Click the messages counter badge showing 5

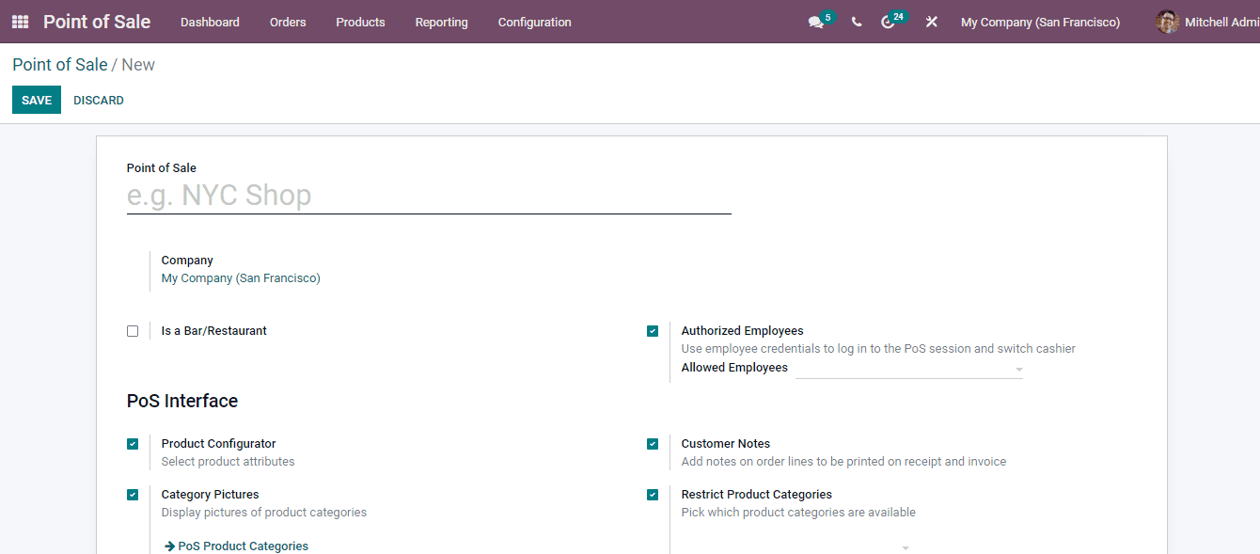pyautogui.click(x=827, y=16)
